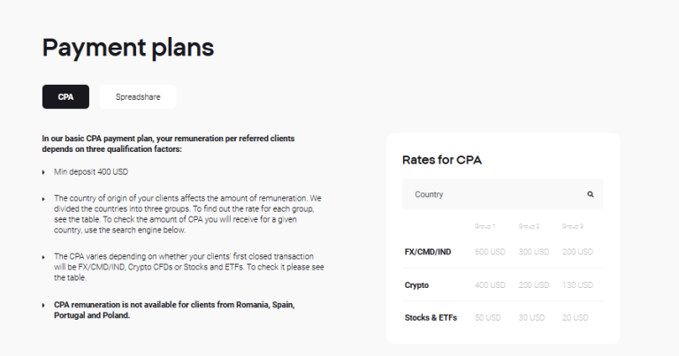
Task: Click the search magnifier icon in Country field
Action: point(591,194)
